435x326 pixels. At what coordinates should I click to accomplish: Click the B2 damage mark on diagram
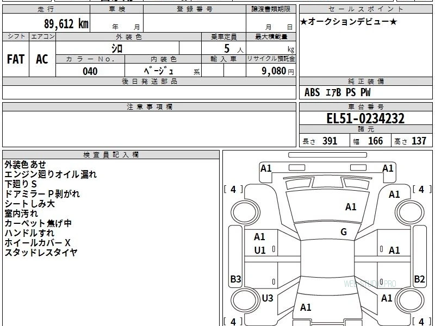[419, 279]
